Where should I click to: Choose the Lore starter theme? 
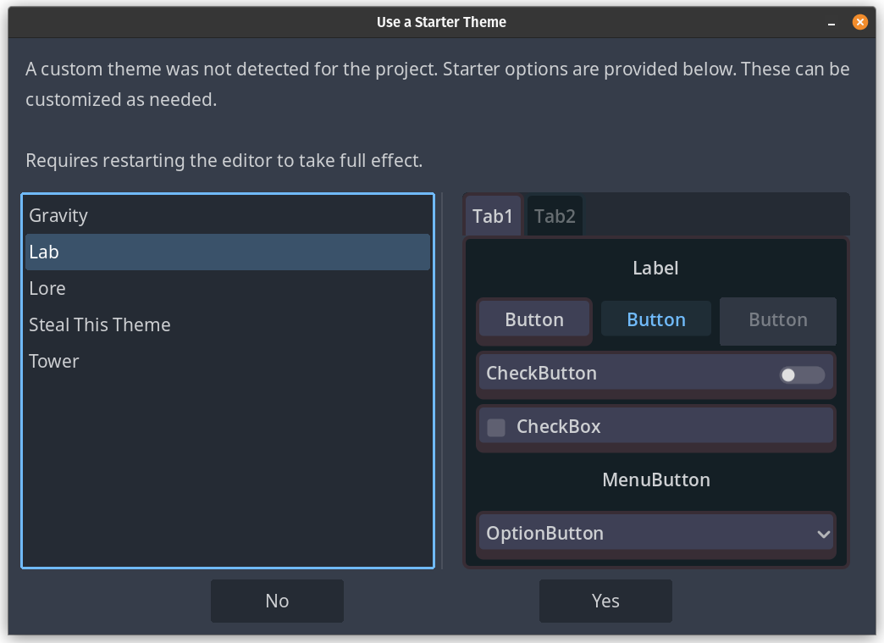[47, 288]
